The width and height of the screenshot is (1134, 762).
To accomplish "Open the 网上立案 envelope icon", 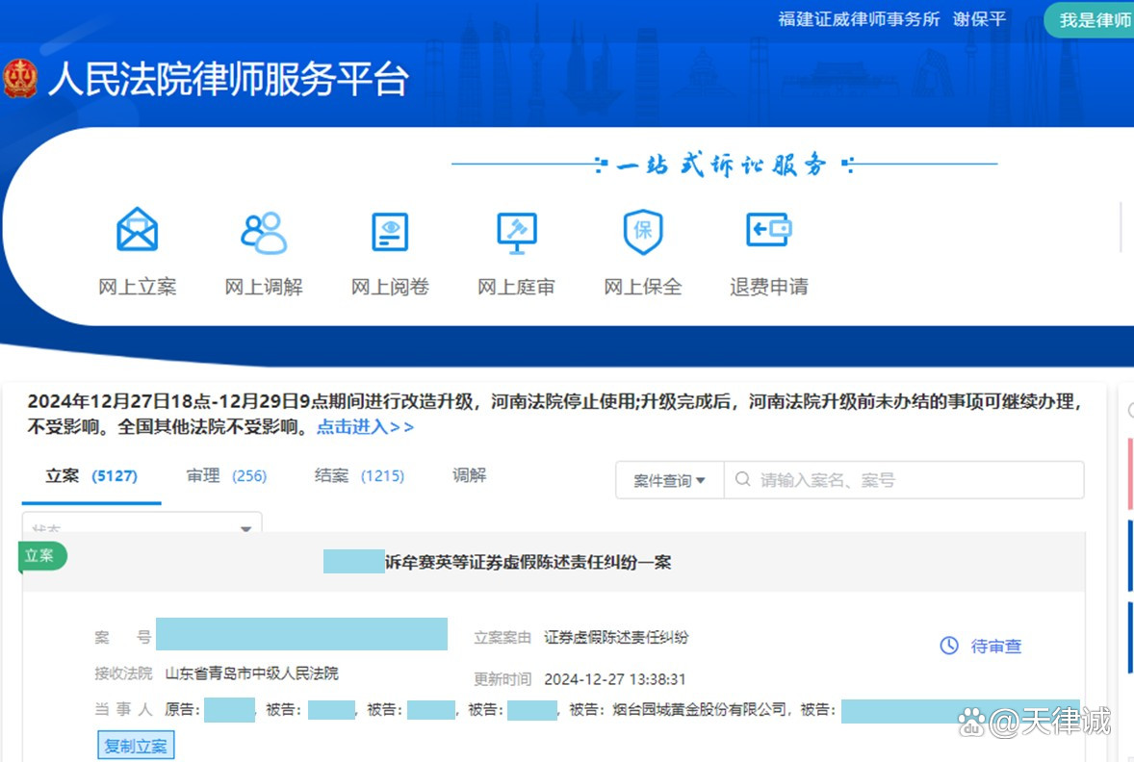I will point(137,231).
